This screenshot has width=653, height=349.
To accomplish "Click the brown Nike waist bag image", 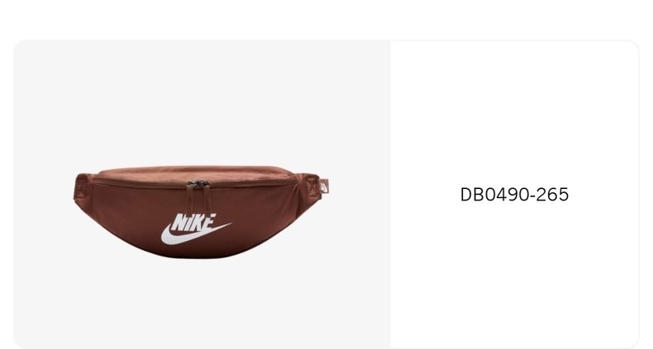I will coord(201,212).
